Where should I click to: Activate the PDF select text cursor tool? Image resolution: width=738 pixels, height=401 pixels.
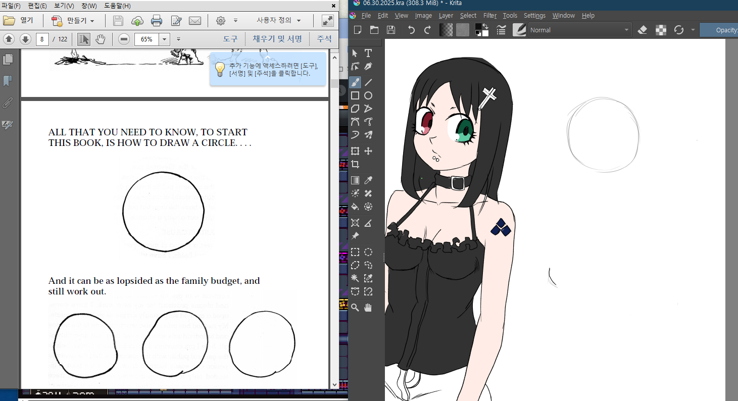[84, 39]
